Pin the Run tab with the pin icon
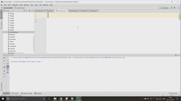 pyautogui.click(x=5, y=71)
